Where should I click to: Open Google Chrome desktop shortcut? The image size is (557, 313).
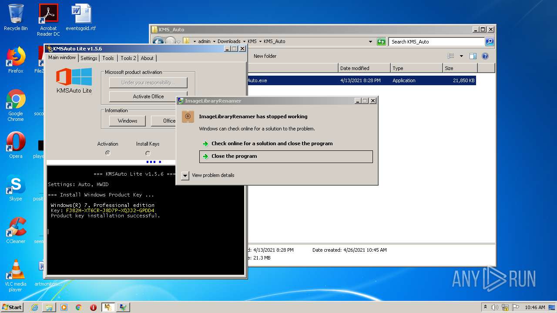(16, 105)
